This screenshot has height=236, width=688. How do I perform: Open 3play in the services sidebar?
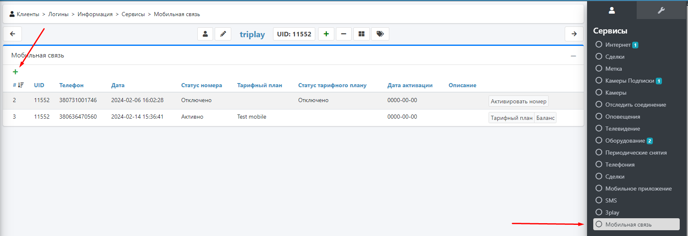637,212
